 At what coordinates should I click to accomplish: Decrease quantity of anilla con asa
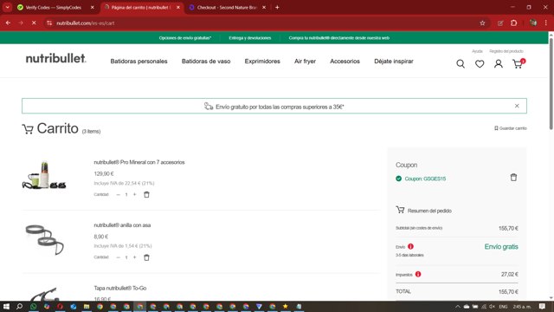[x=118, y=257]
